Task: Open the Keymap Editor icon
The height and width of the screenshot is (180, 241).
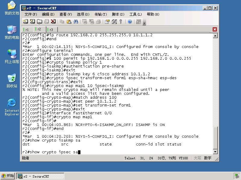Action: coord(114,22)
